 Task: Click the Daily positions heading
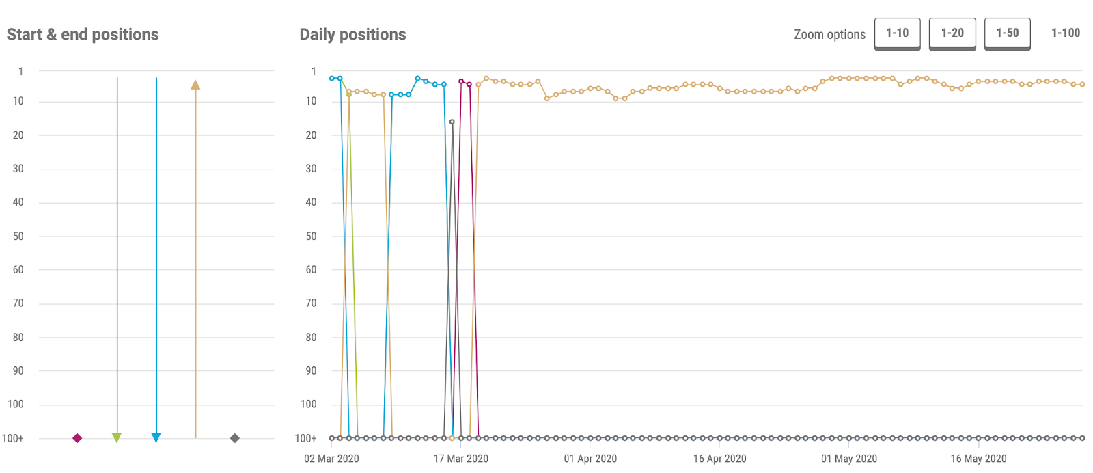(353, 35)
